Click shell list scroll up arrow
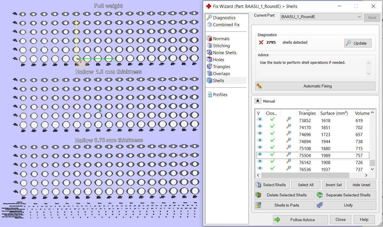Image resolution: width=383 pixels, height=227 pixels. pyautogui.click(x=372, y=112)
